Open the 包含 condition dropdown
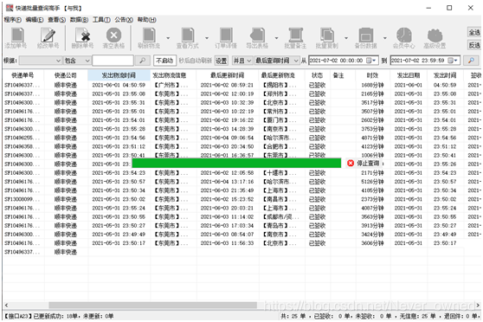The width and height of the screenshot is (483, 322). pyautogui.click(x=77, y=61)
